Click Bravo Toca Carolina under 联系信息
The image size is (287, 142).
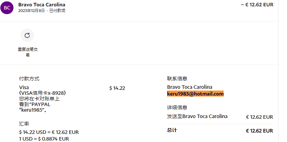pyautogui.click(x=190, y=87)
